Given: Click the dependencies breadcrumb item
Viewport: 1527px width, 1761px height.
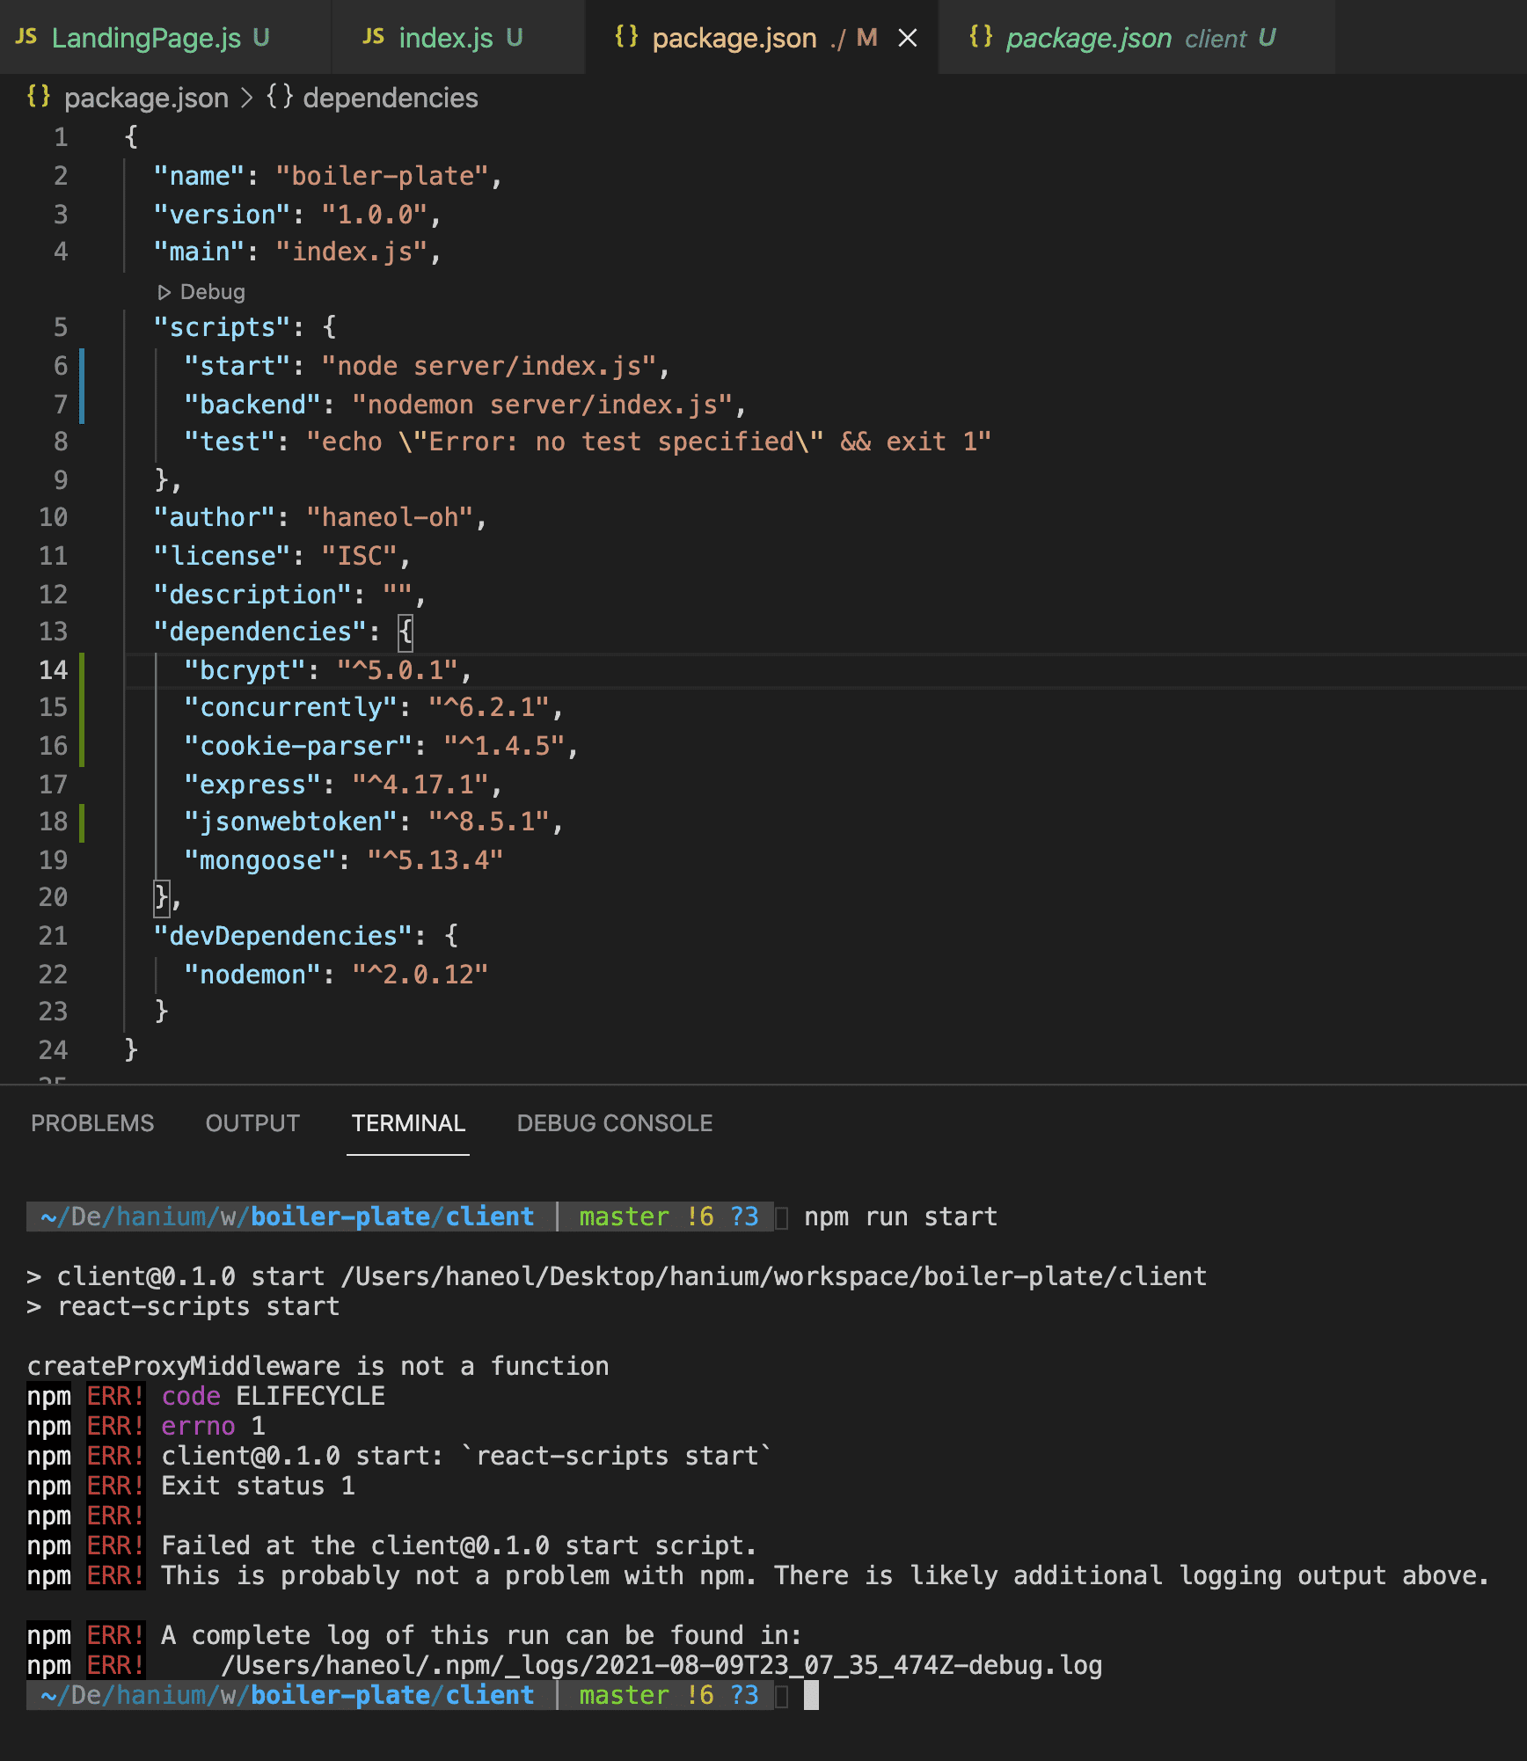Looking at the screenshot, I should tap(390, 98).
